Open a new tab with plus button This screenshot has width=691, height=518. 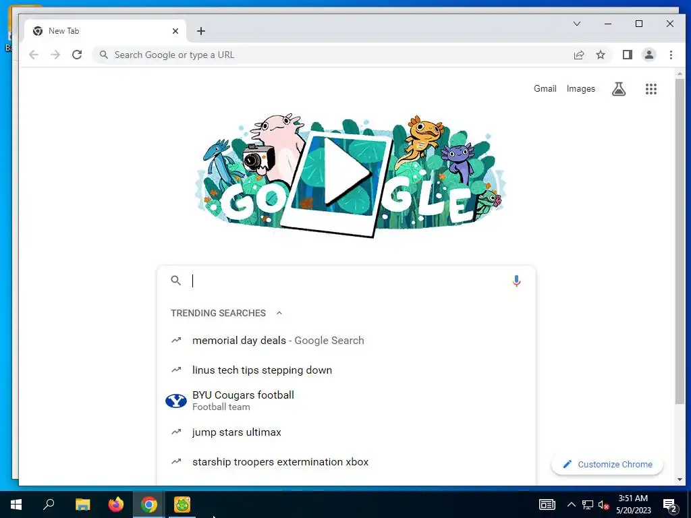201,31
